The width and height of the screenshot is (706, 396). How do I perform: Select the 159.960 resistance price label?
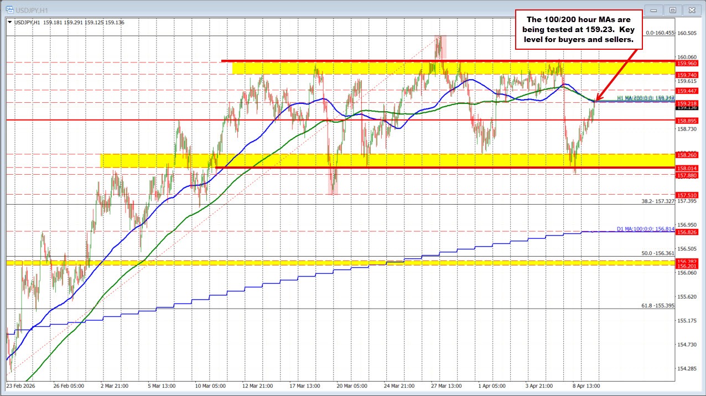point(686,63)
